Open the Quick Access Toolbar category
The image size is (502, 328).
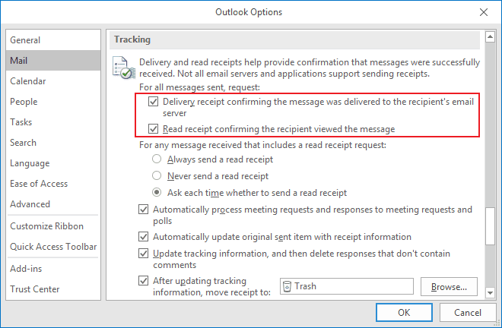(53, 247)
